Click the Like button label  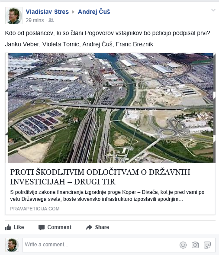point(19,227)
